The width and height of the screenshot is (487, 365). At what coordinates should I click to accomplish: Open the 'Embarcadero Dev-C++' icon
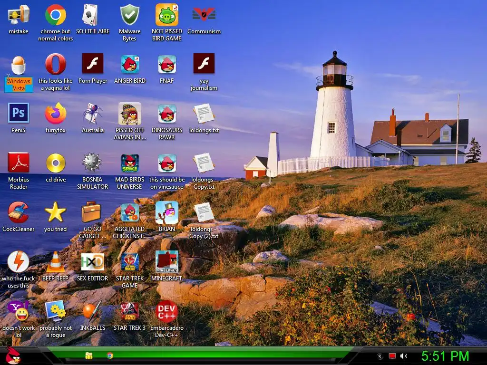[167, 311]
